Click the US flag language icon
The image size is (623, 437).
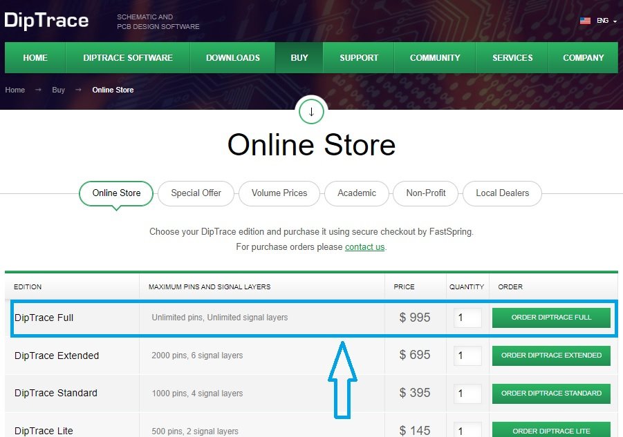point(585,21)
